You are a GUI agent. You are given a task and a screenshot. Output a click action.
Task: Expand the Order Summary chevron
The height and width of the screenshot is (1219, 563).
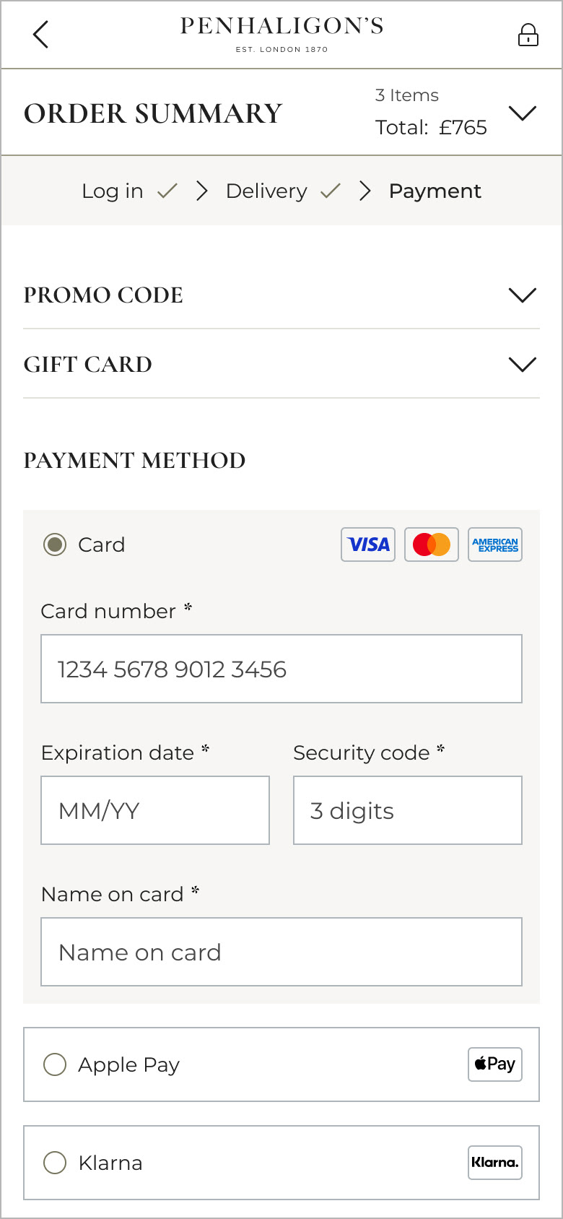[x=523, y=113]
